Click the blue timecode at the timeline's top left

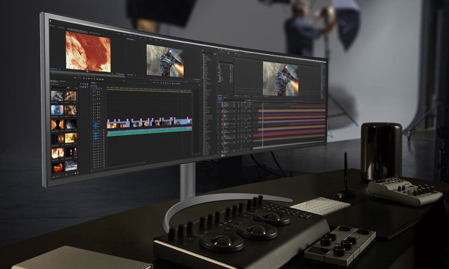tap(94, 86)
